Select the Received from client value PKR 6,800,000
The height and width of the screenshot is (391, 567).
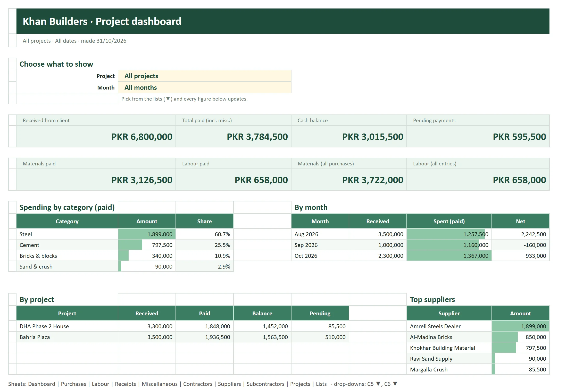pos(96,137)
